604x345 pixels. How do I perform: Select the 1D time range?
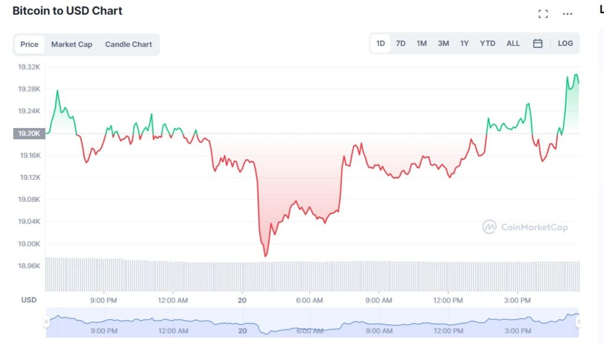click(x=380, y=44)
